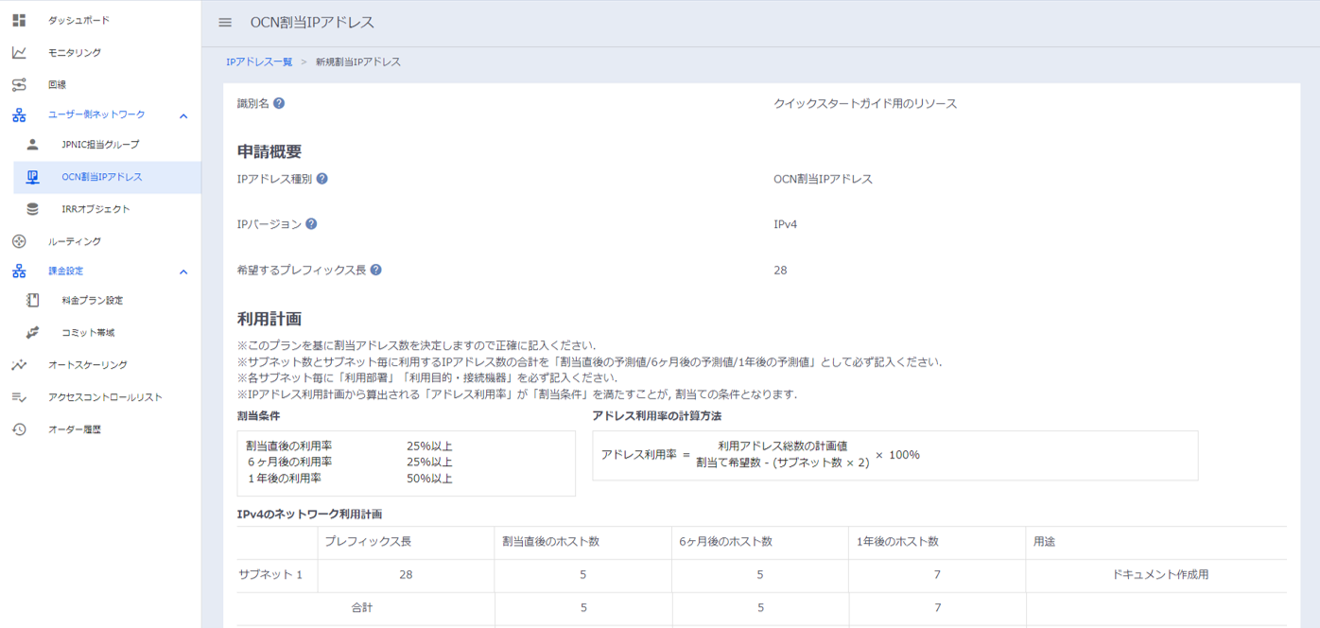Collapse the 課金設定 section chevron
The height and width of the screenshot is (628, 1320).
click(x=183, y=271)
